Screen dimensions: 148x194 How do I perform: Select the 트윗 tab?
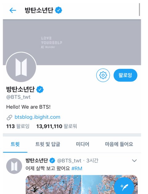[x=15, y=144]
